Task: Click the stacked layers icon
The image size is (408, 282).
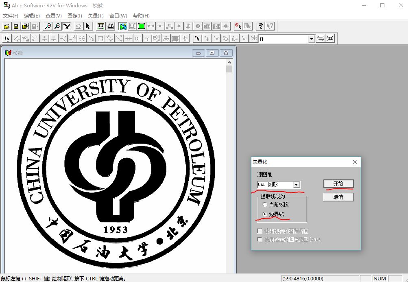Action: 321,39
